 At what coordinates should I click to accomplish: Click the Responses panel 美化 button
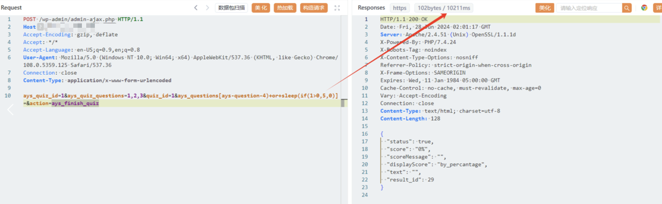click(x=545, y=8)
